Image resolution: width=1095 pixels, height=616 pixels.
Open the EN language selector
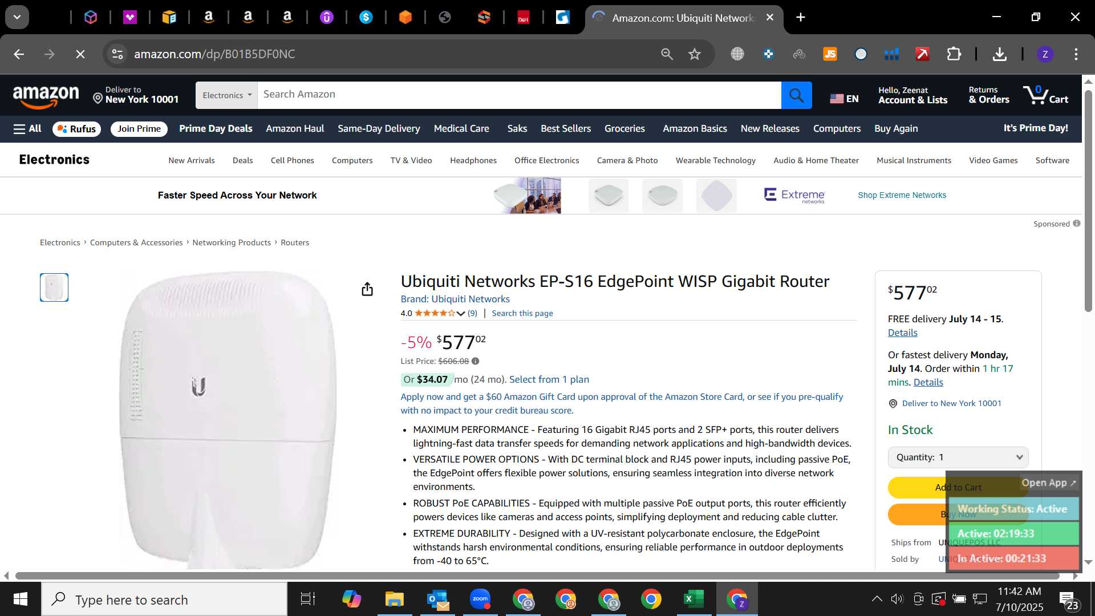pyautogui.click(x=844, y=99)
